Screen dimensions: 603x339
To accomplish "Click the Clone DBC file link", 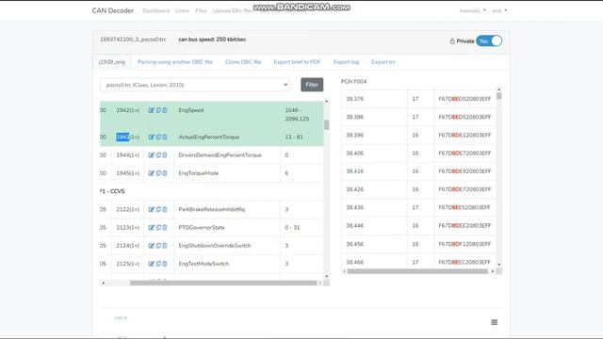I will [x=243, y=62].
